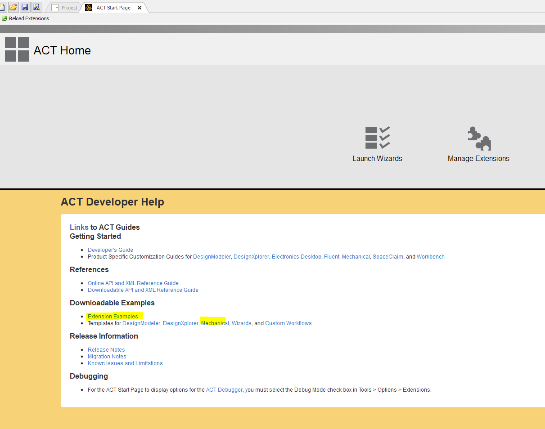Click the Open project folder icon
The width and height of the screenshot is (545, 429).
click(13, 7)
